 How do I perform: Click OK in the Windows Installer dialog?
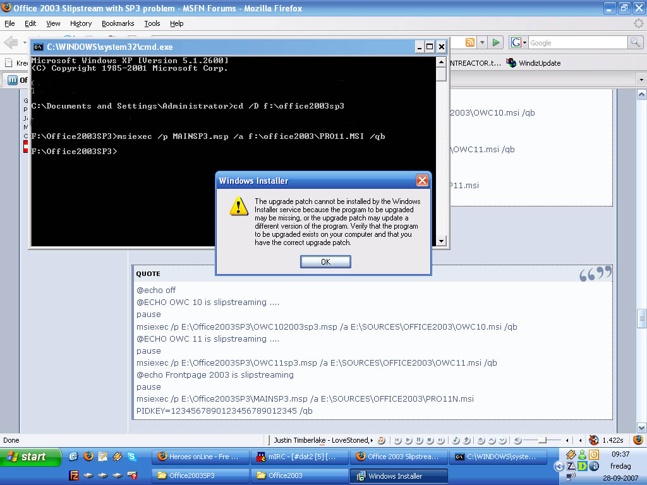click(325, 262)
